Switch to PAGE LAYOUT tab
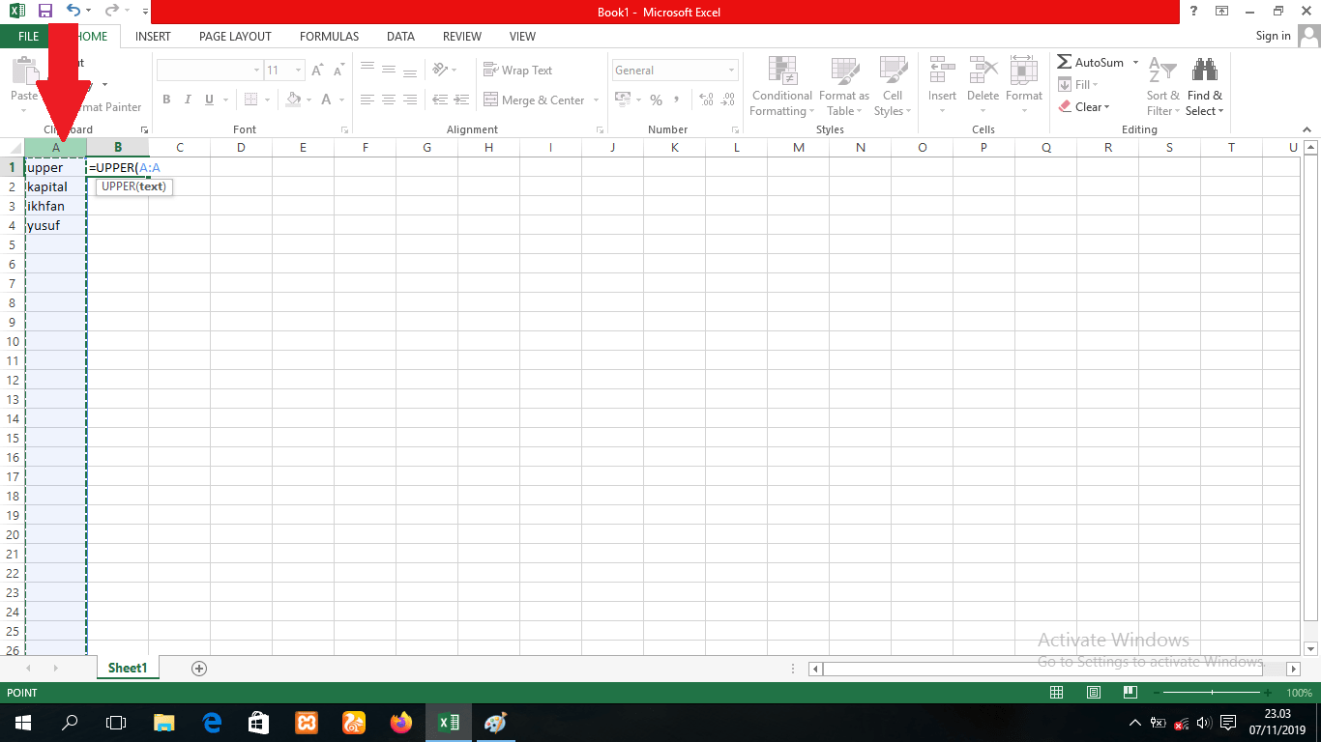This screenshot has height=742, width=1321. point(235,36)
